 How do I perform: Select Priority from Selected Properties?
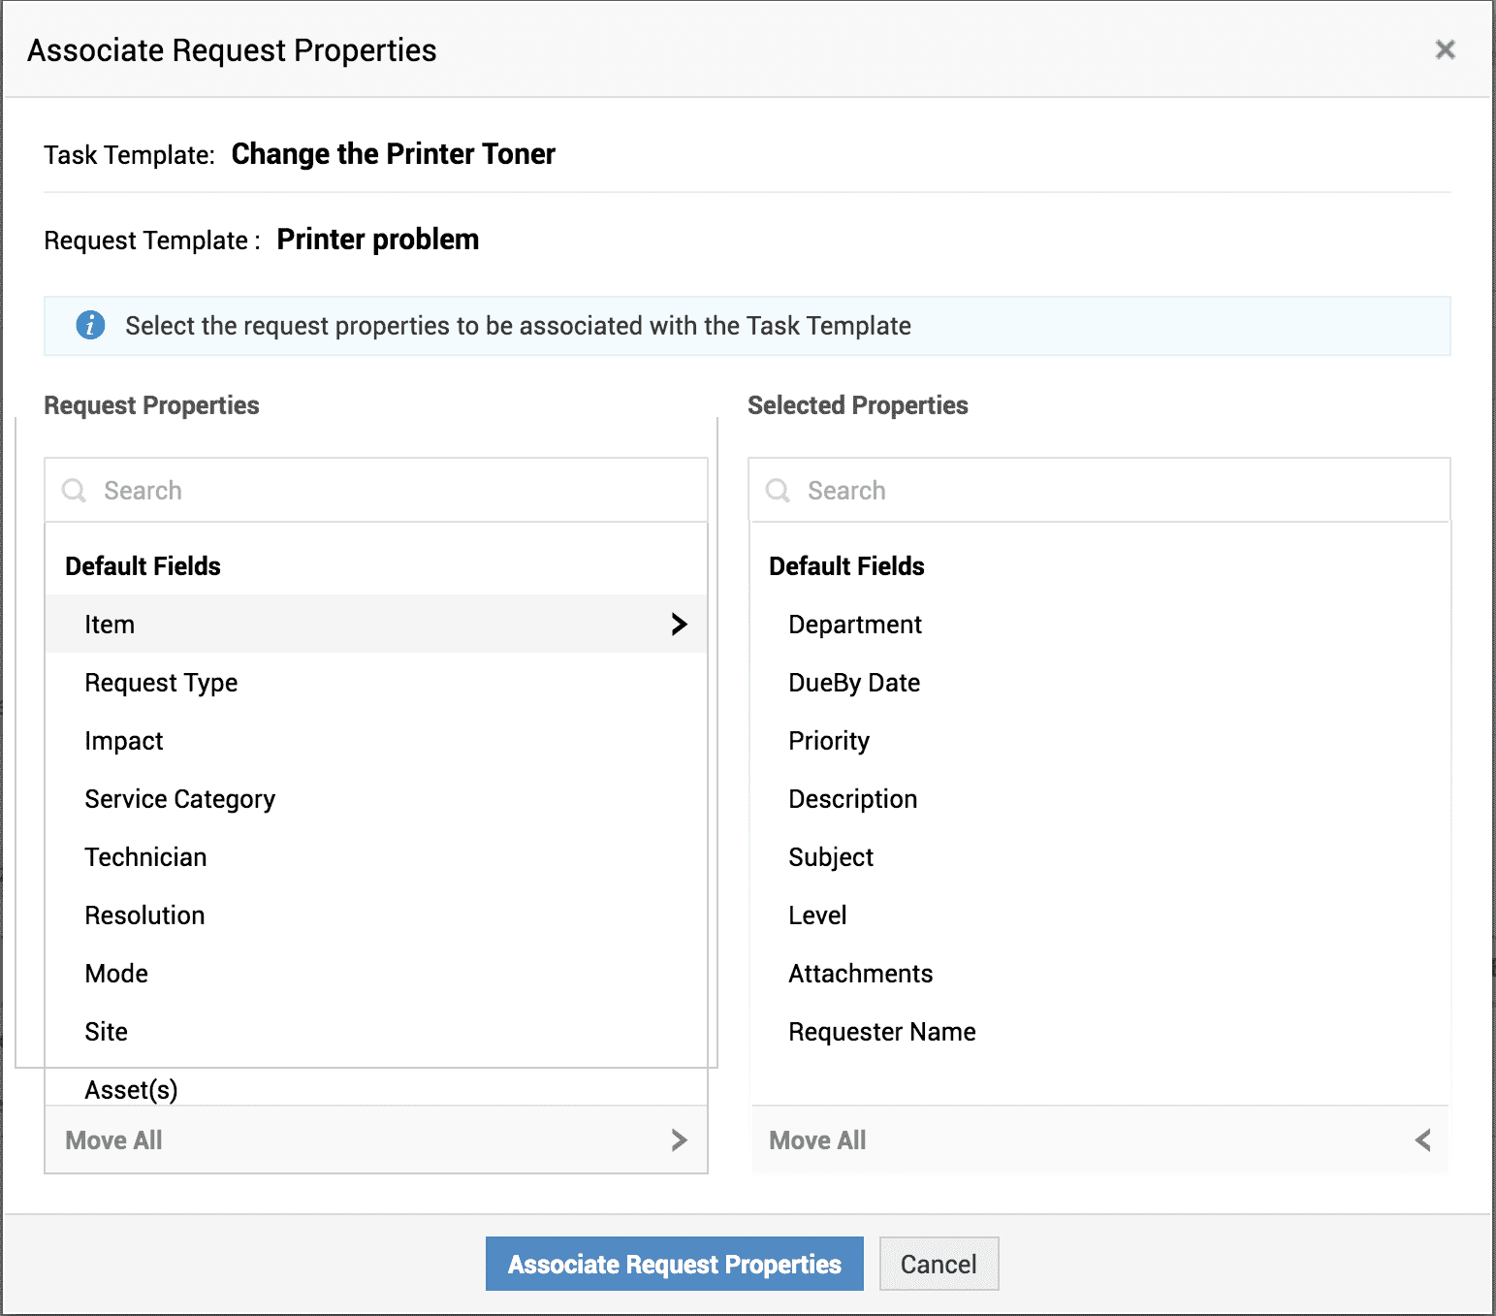(828, 741)
